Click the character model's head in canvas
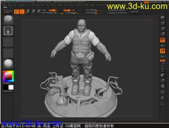169x128 pixels. click(x=82, y=25)
